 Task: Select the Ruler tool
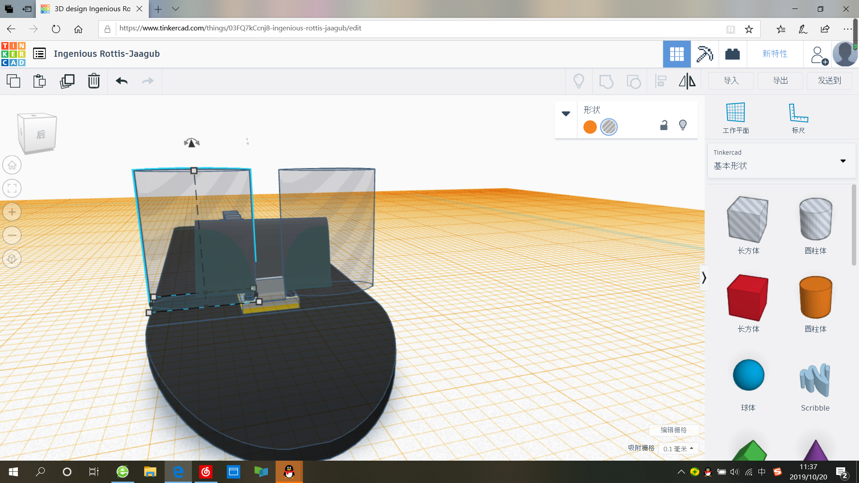pos(798,118)
